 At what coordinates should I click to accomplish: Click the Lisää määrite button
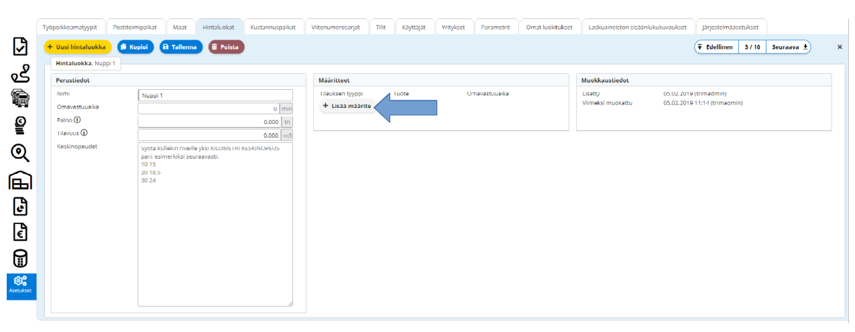347,106
